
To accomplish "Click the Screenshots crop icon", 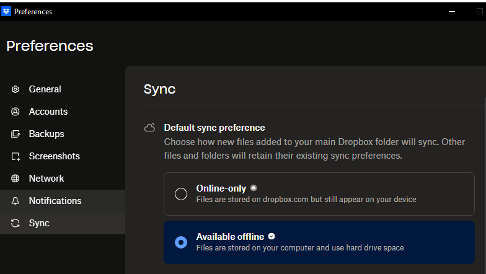I will click(x=15, y=156).
